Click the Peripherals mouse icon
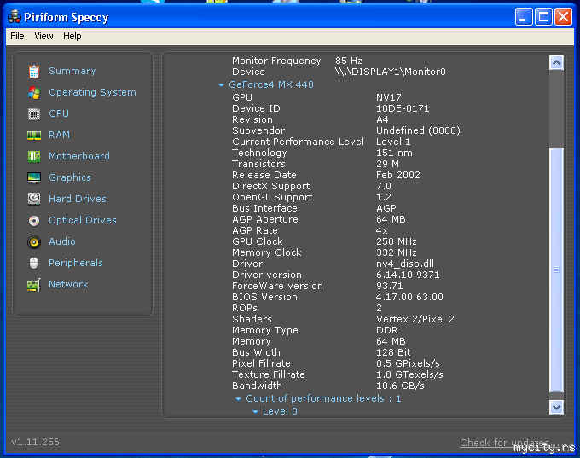The image size is (580, 458). pyautogui.click(x=33, y=263)
